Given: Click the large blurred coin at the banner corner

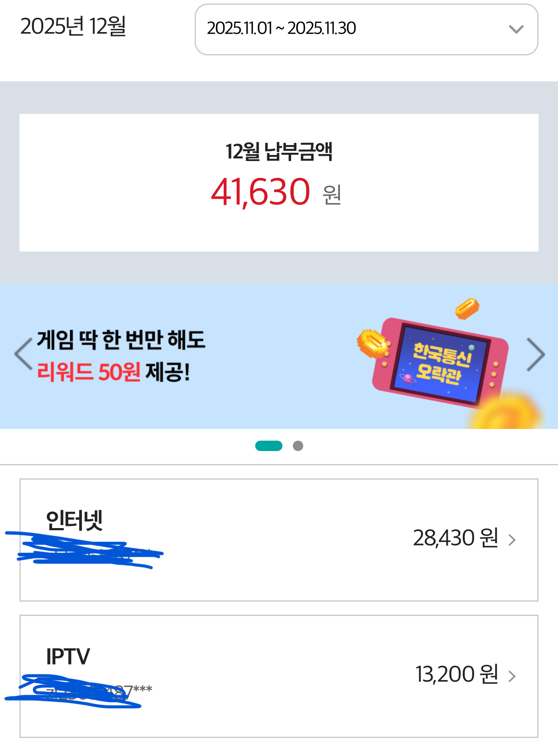Looking at the screenshot, I should click(506, 411).
